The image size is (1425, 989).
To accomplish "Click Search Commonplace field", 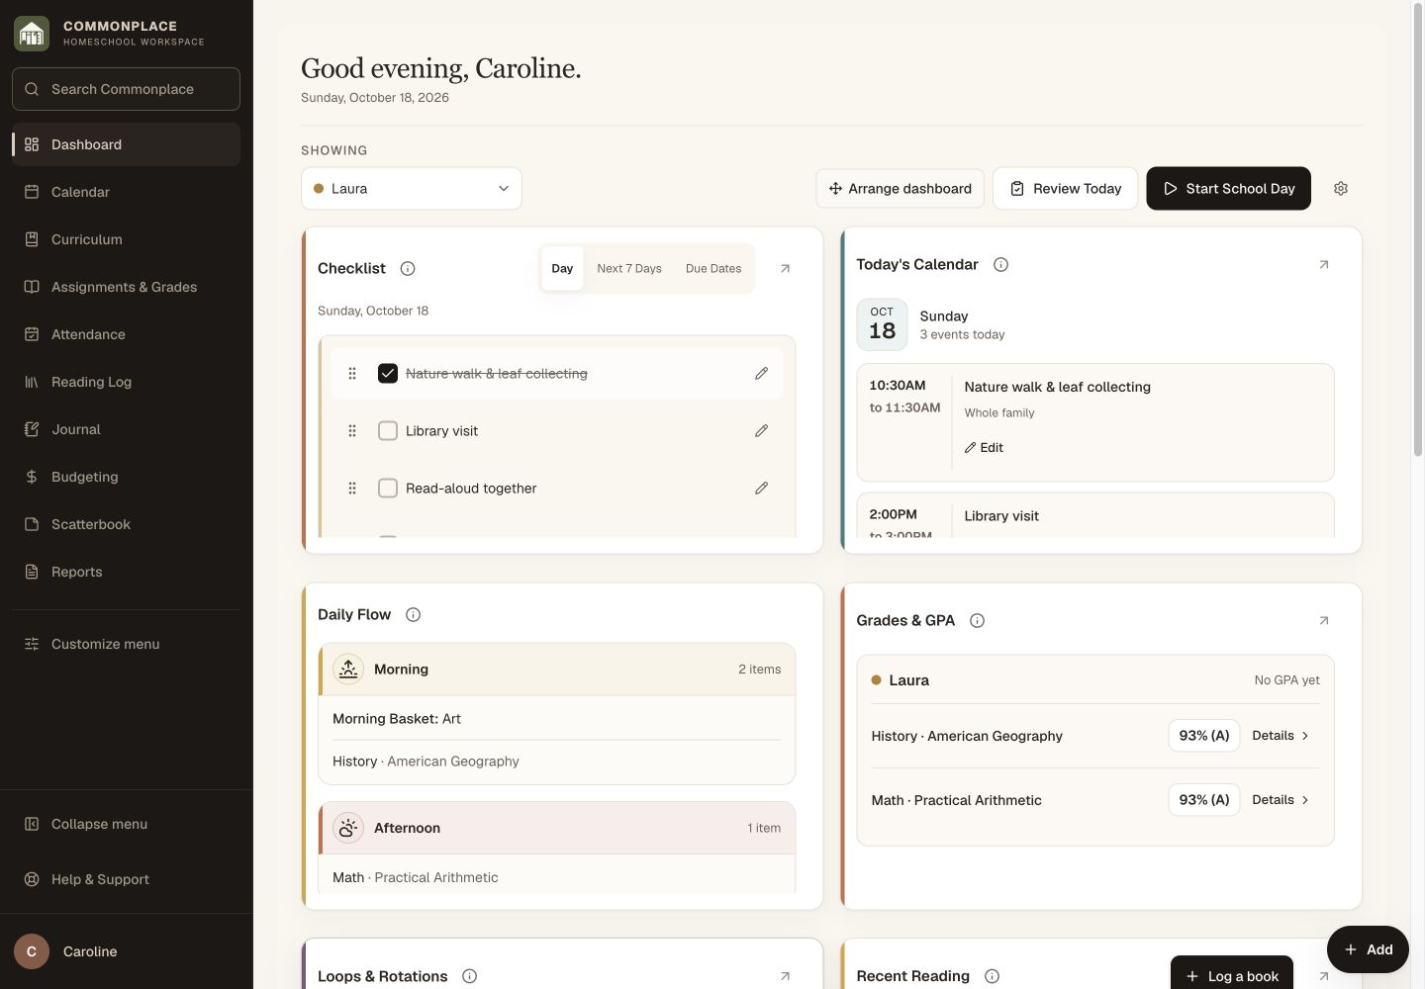I will (x=126, y=89).
